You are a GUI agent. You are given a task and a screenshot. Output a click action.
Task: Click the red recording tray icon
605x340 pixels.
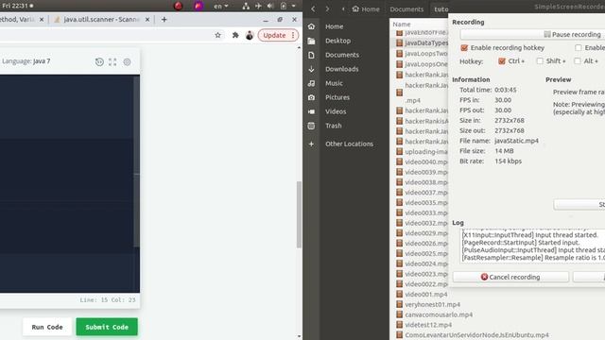[178, 6]
